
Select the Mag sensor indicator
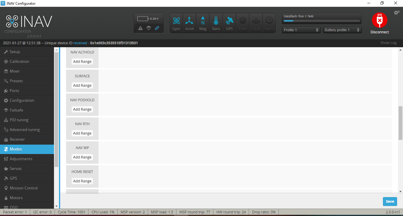coord(203,23)
